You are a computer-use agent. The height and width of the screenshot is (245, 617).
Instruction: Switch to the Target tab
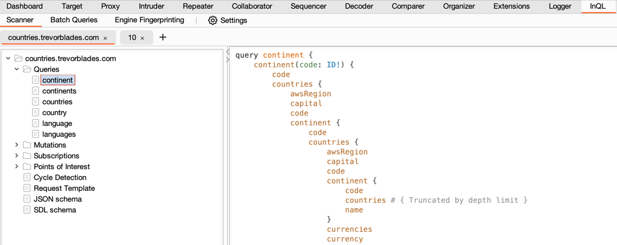72,6
